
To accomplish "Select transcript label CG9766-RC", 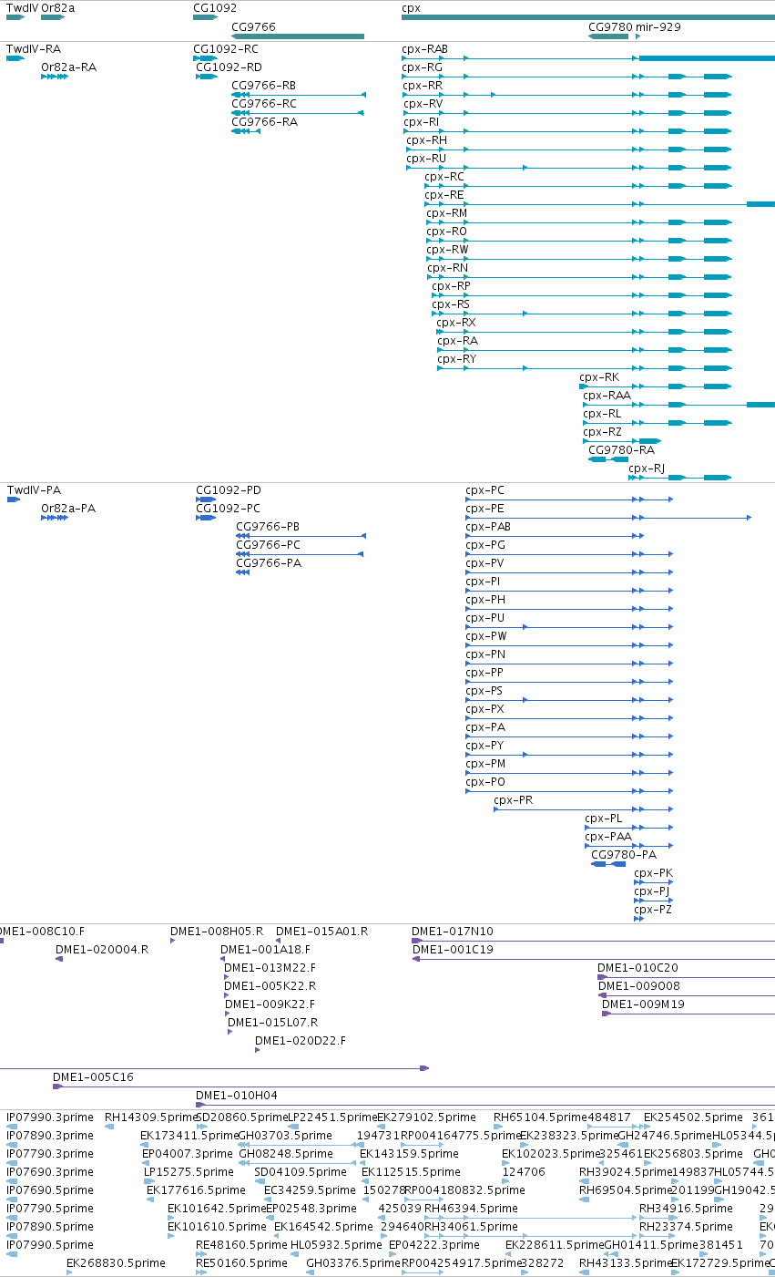I will (x=264, y=104).
